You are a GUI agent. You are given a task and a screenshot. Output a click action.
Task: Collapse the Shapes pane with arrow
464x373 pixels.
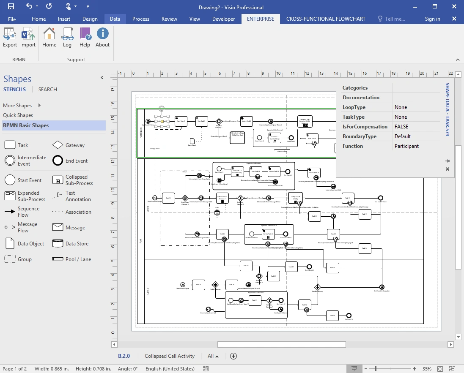pos(102,78)
